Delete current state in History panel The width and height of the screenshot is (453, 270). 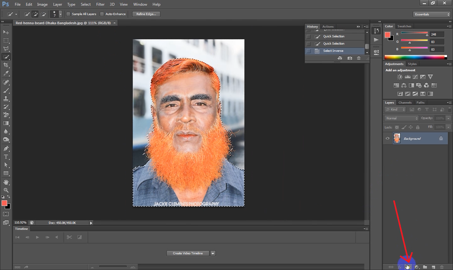coord(359,58)
